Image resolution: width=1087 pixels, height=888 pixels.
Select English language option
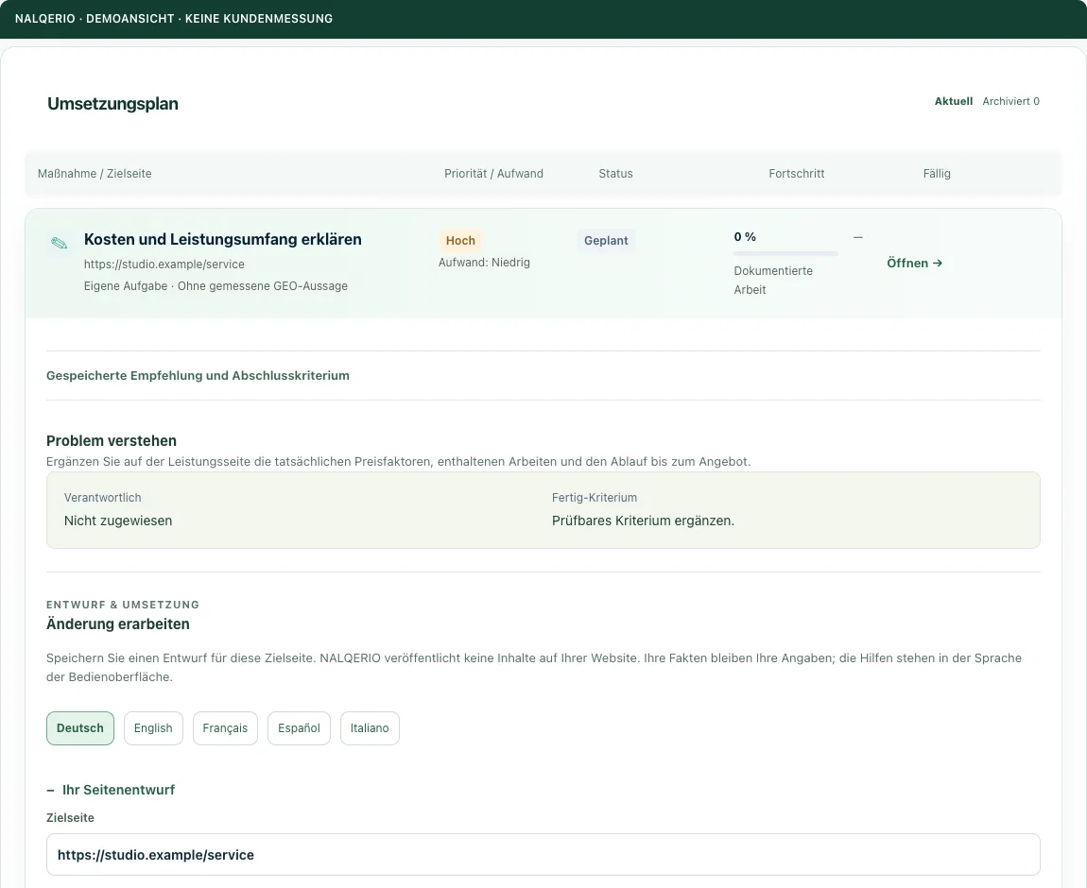click(x=153, y=728)
